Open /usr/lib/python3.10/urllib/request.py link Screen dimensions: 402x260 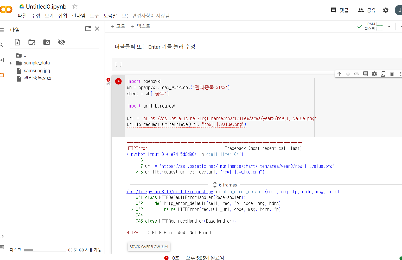pyautogui.click(x=170, y=192)
